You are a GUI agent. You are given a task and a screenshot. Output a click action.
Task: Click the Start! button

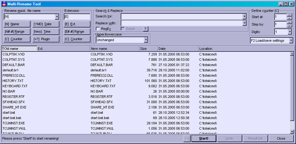[x=203, y=139]
